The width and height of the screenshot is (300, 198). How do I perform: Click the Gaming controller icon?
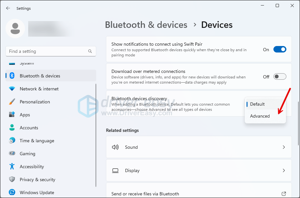coord(12,154)
